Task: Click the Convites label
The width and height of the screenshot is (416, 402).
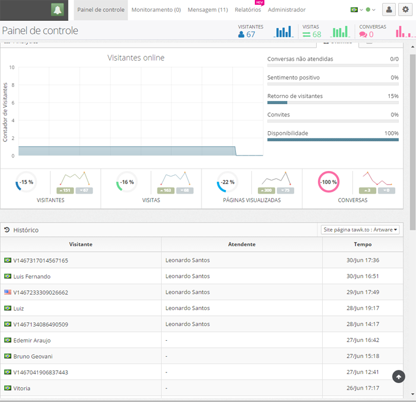Action: point(279,115)
